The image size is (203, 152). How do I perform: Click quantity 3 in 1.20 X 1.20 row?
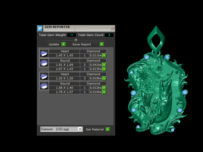coord(85,79)
